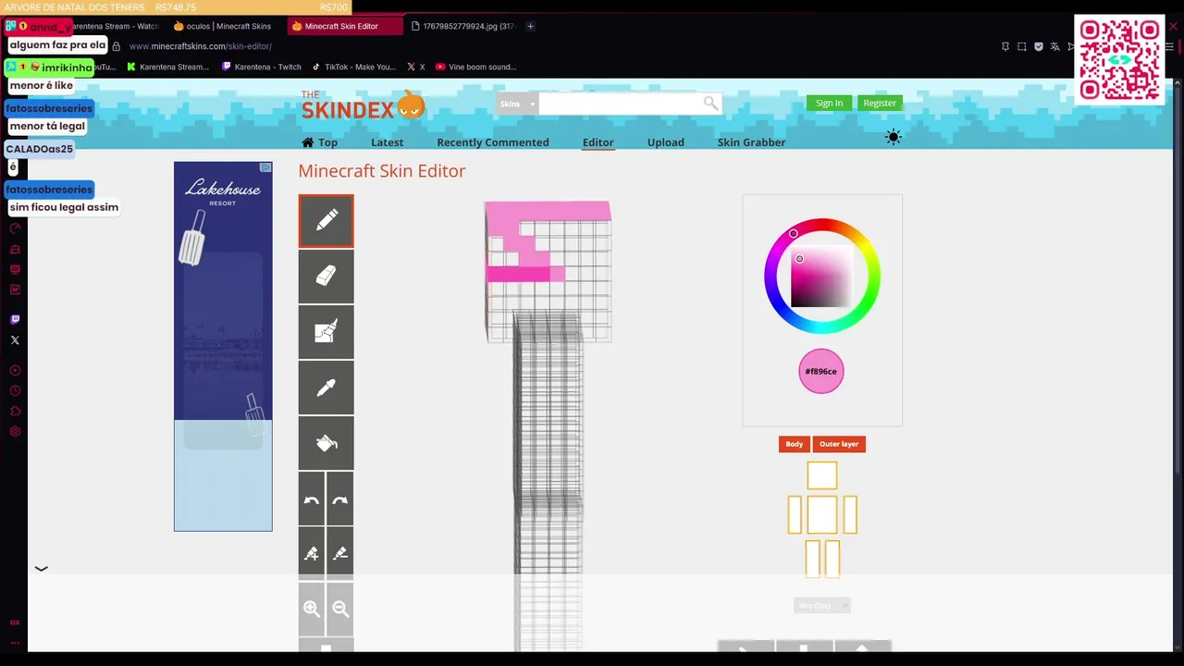Image resolution: width=1184 pixels, height=666 pixels.
Task: Open the Twitch sidebar icon
Action: (x=15, y=319)
